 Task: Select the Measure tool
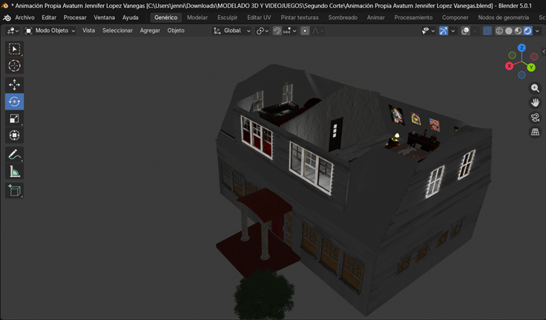[x=14, y=173]
